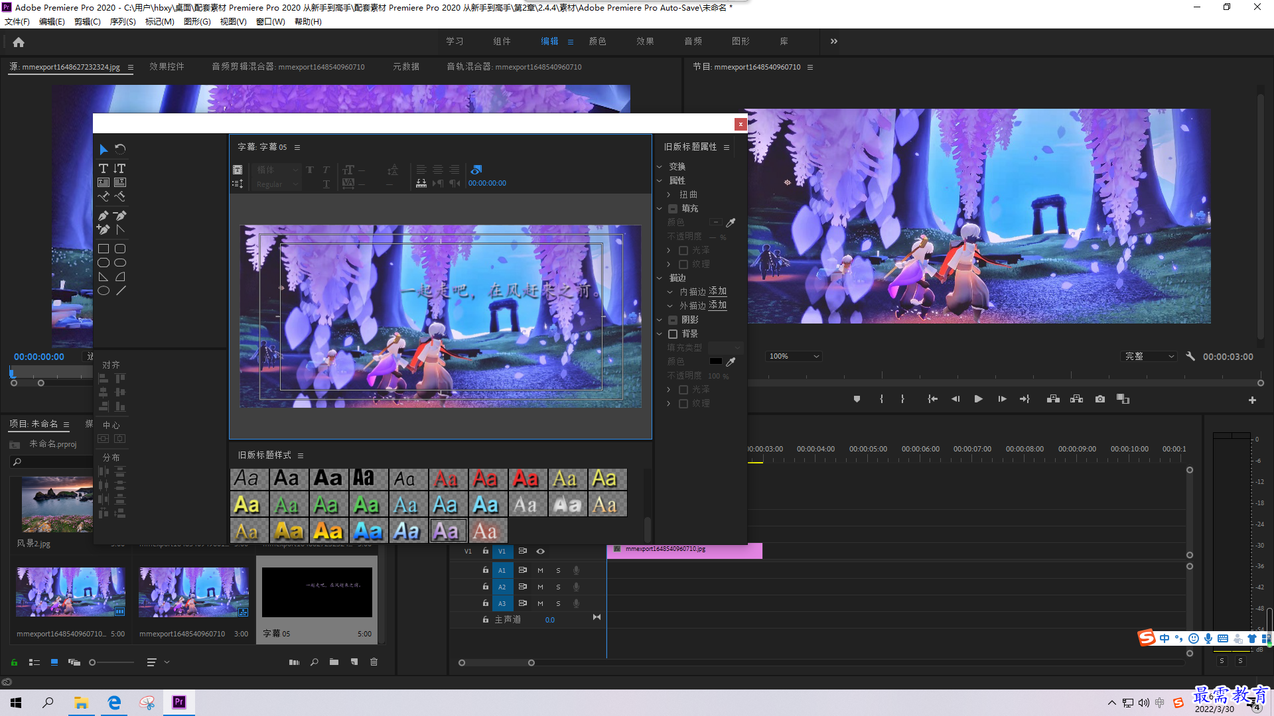
Task: Open the Tab Stops ruler icon
Action: [421, 184]
